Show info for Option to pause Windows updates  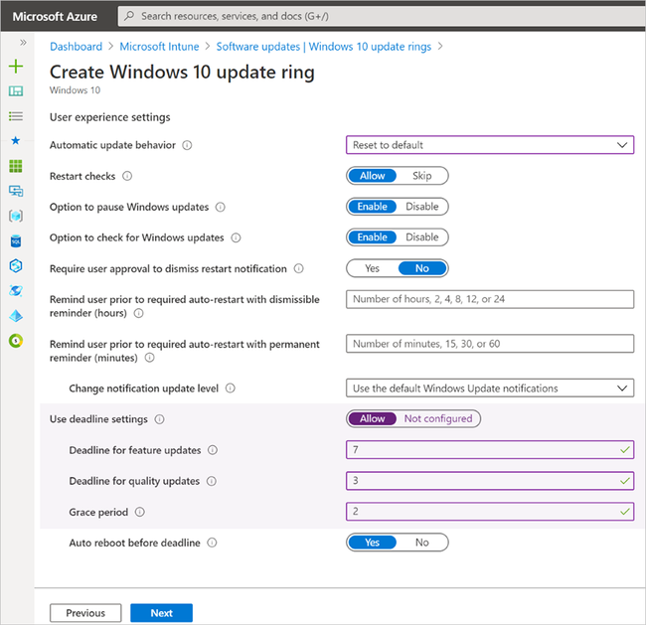221,207
